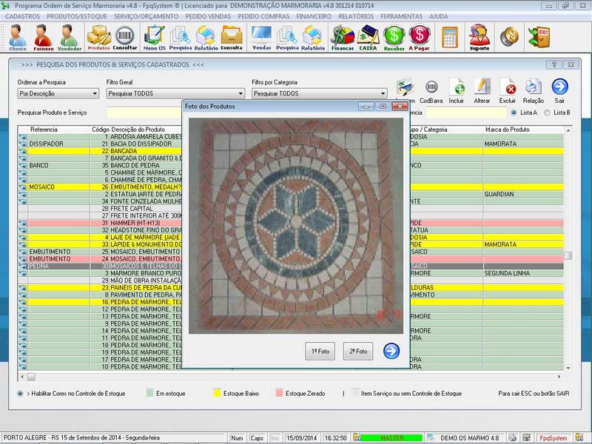This screenshot has height=444, width=592.
Task: Click the Fornece supplier icon
Action: (x=43, y=36)
